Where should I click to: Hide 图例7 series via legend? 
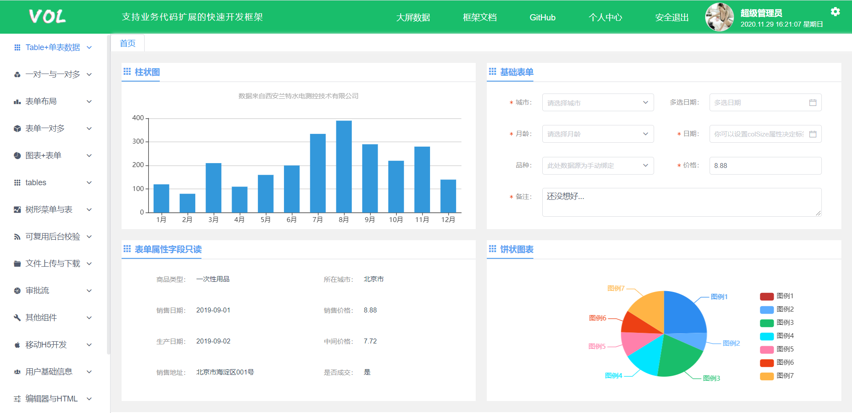coord(777,376)
